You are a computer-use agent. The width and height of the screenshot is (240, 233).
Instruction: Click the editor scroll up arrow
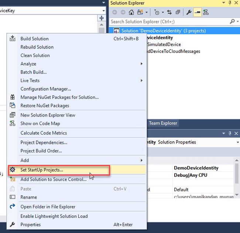tap(102, 24)
